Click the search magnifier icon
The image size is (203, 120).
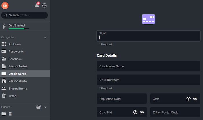tap(6, 15)
